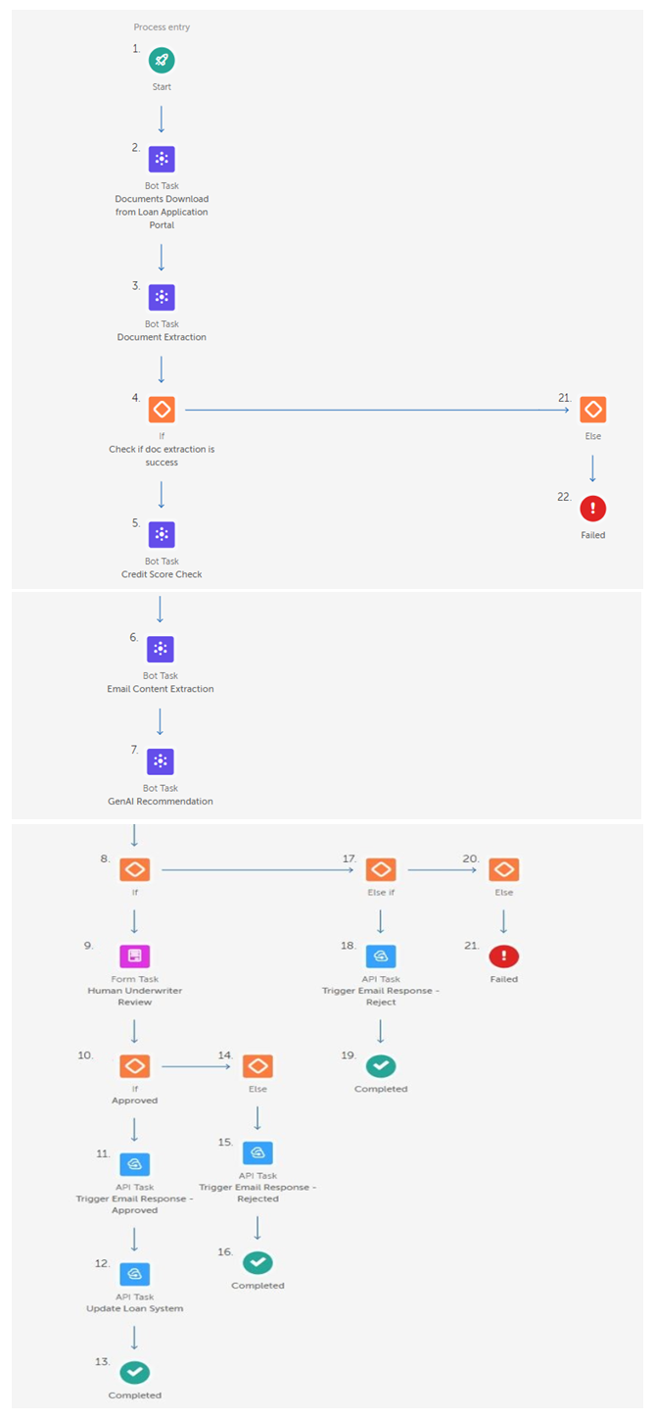Select the Credit Score Check bot icon
The width and height of the screenshot is (656, 1420).
tap(162, 535)
